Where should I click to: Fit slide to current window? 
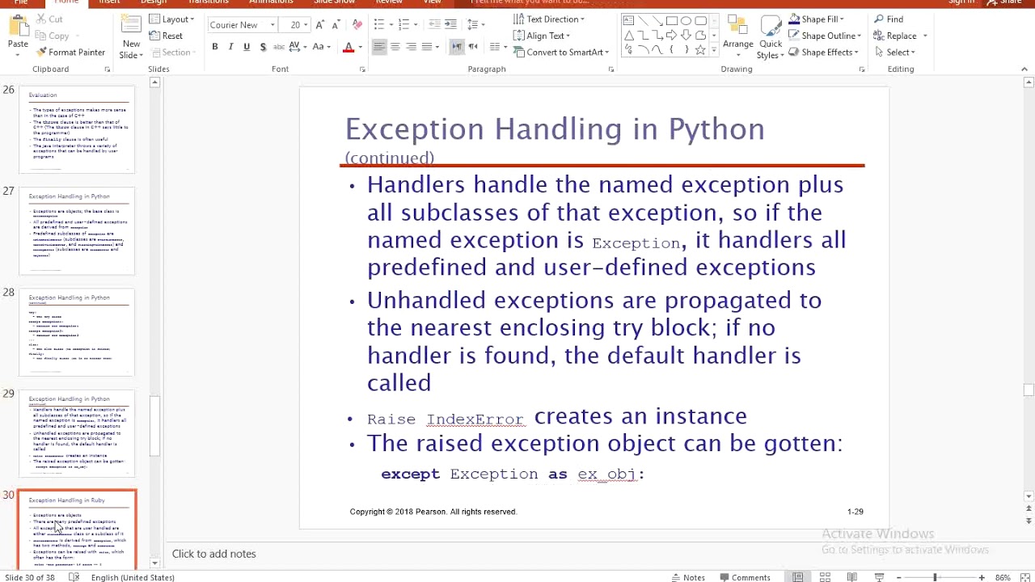click(x=1026, y=577)
